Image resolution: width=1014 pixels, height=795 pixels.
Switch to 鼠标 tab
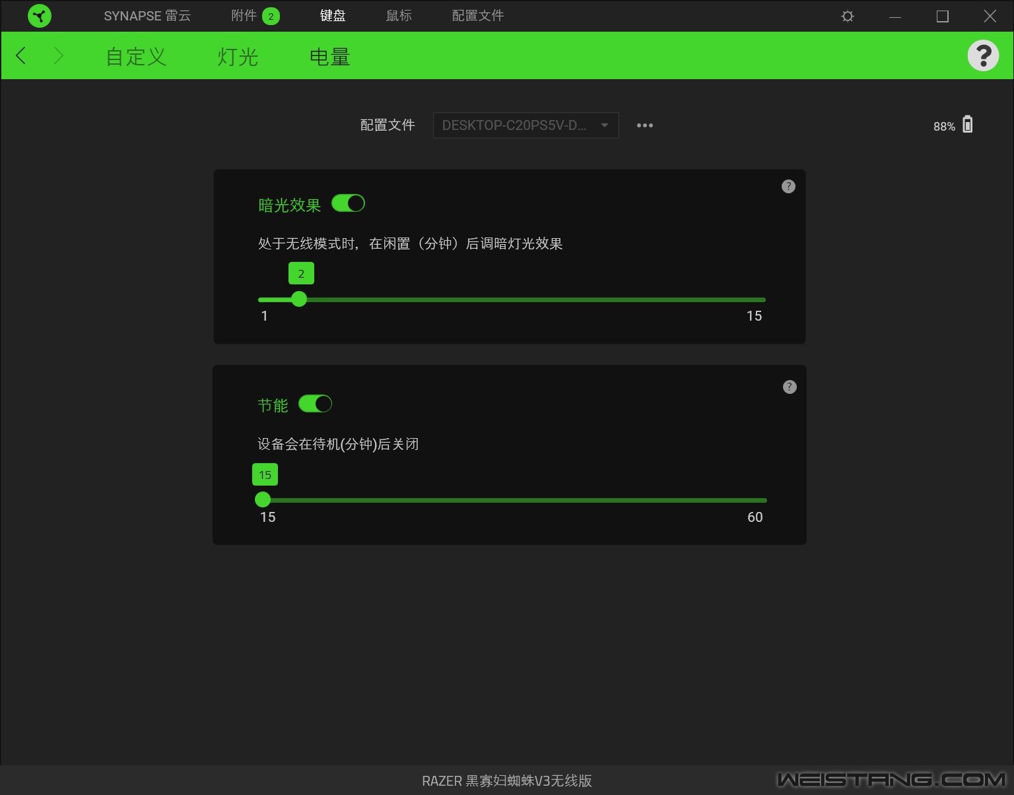[399, 16]
